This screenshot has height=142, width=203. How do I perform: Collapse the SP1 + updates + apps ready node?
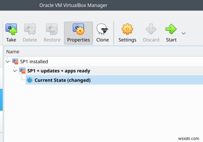pyautogui.click(x=15, y=71)
